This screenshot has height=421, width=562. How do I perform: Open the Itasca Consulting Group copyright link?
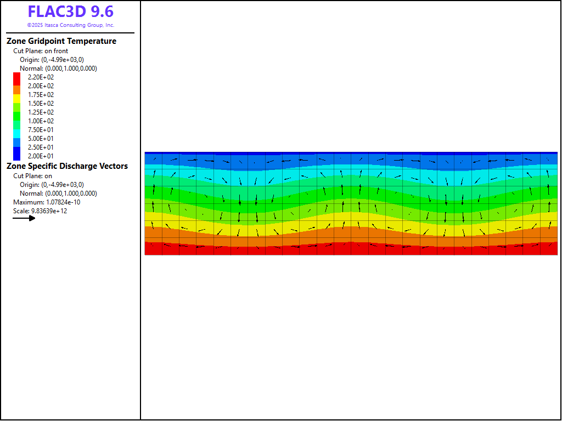70,25
